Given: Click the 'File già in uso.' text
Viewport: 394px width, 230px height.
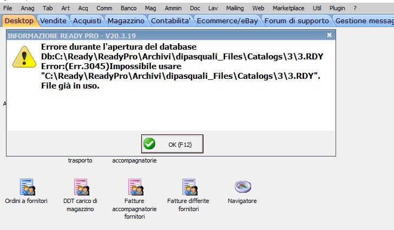Looking at the screenshot, I should (x=70, y=86).
